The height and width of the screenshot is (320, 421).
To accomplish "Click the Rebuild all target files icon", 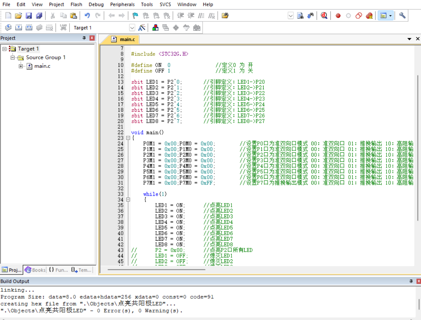I will (29, 28).
